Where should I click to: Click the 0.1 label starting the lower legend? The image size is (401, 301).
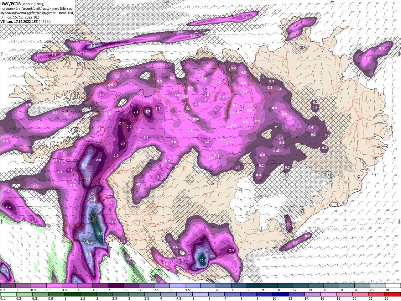(3, 299)
